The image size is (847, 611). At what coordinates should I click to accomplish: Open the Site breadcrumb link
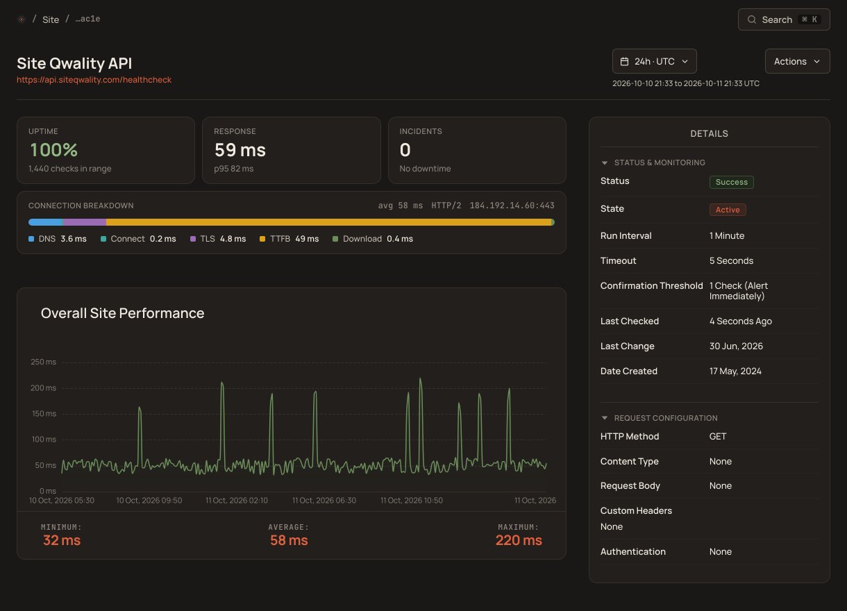click(x=51, y=19)
